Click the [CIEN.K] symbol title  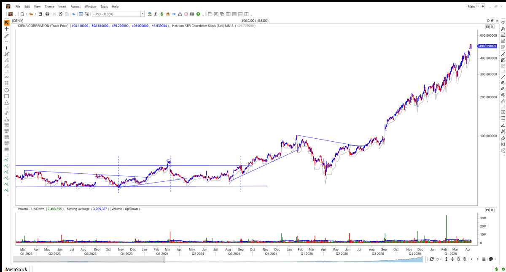click(x=18, y=21)
